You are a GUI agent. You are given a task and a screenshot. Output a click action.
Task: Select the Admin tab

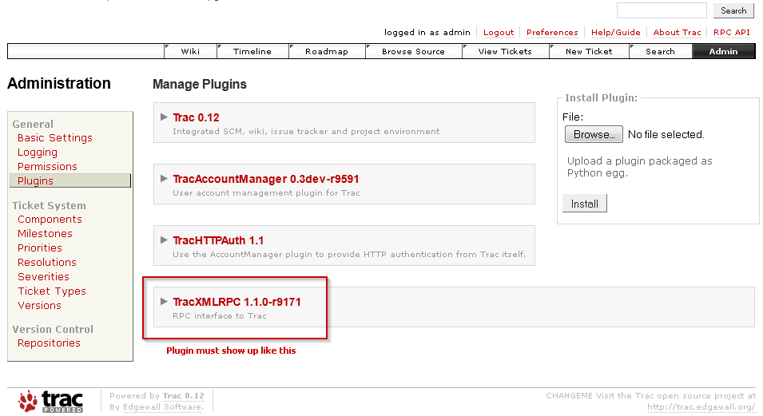click(723, 51)
